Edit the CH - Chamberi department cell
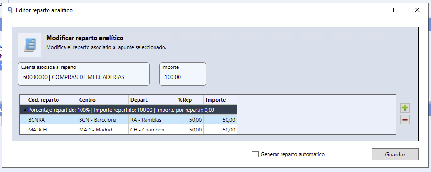The height and width of the screenshot is (172, 431). (x=152, y=129)
